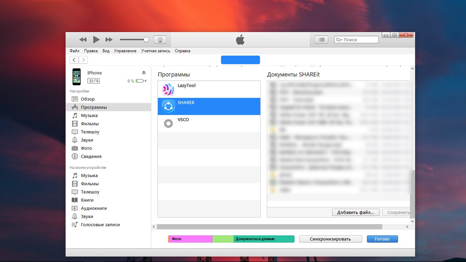Open Фильмы under Настройки
The height and width of the screenshot is (262, 466).
108,124
